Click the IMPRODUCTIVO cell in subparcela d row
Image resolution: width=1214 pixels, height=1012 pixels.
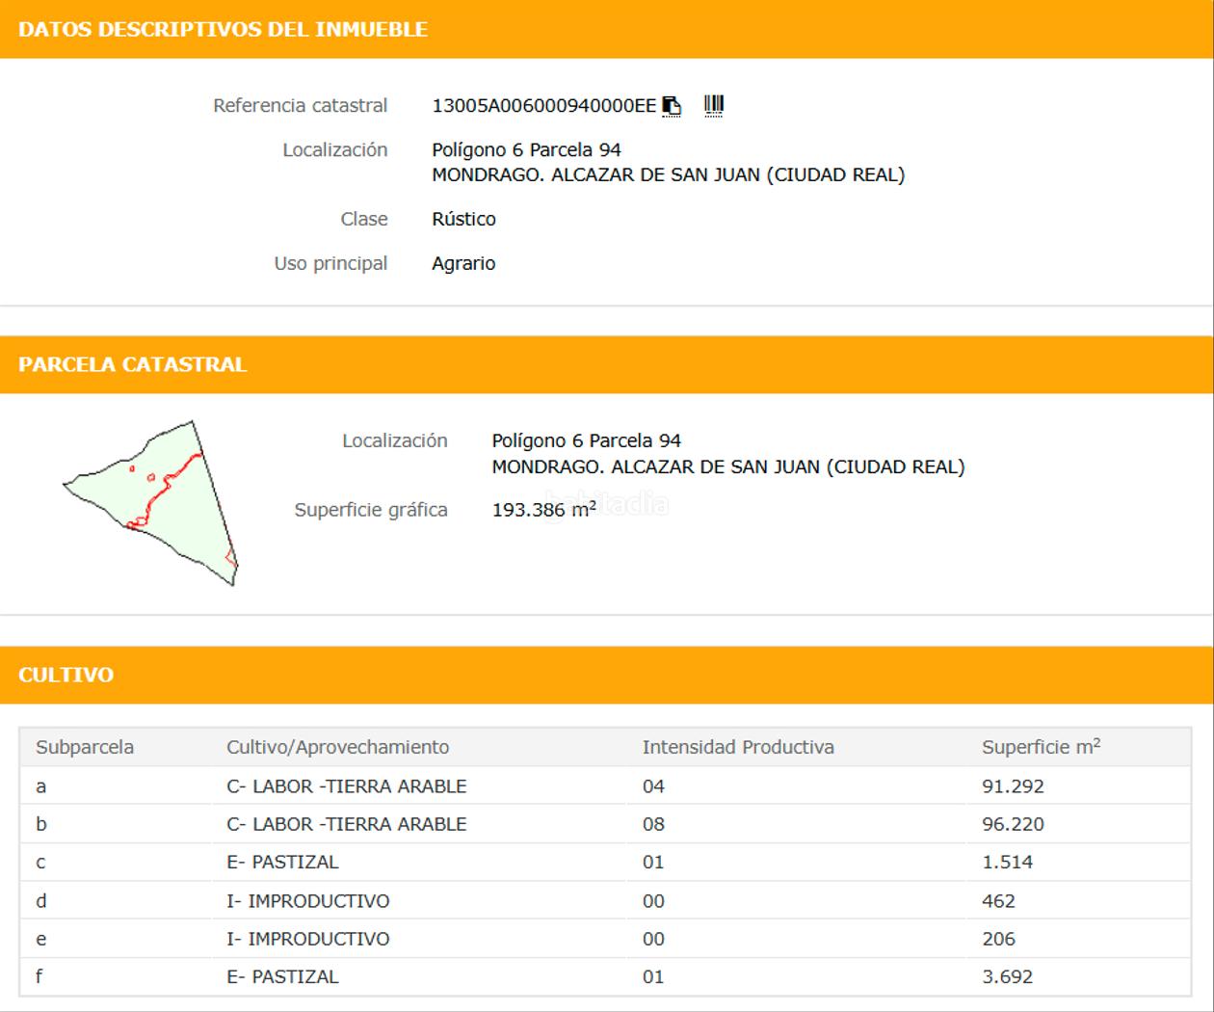tap(307, 901)
